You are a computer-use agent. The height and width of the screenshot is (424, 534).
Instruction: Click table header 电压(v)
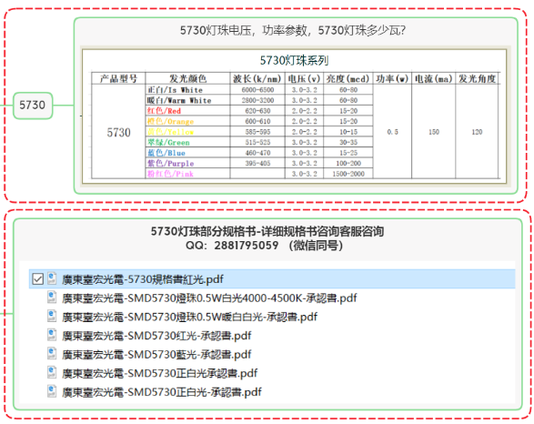[x=304, y=78]
